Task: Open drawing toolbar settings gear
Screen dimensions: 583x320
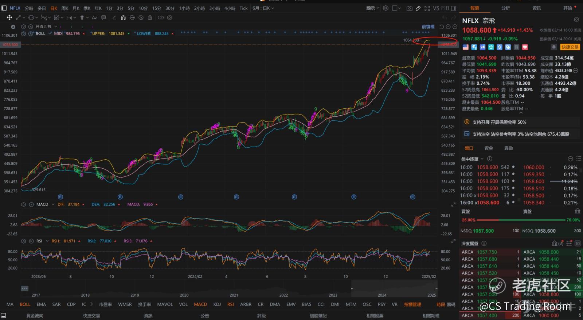Action: [169, 17]
